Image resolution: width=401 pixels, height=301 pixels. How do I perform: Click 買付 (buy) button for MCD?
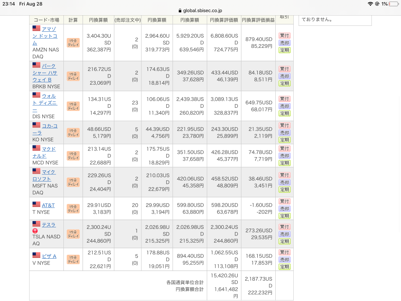[x=284, y=149]
